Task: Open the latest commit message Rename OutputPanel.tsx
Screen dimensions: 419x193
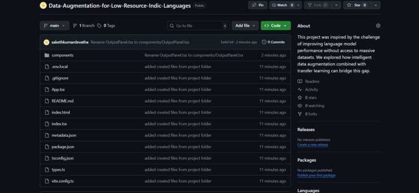Action: (x=140, y=42)
